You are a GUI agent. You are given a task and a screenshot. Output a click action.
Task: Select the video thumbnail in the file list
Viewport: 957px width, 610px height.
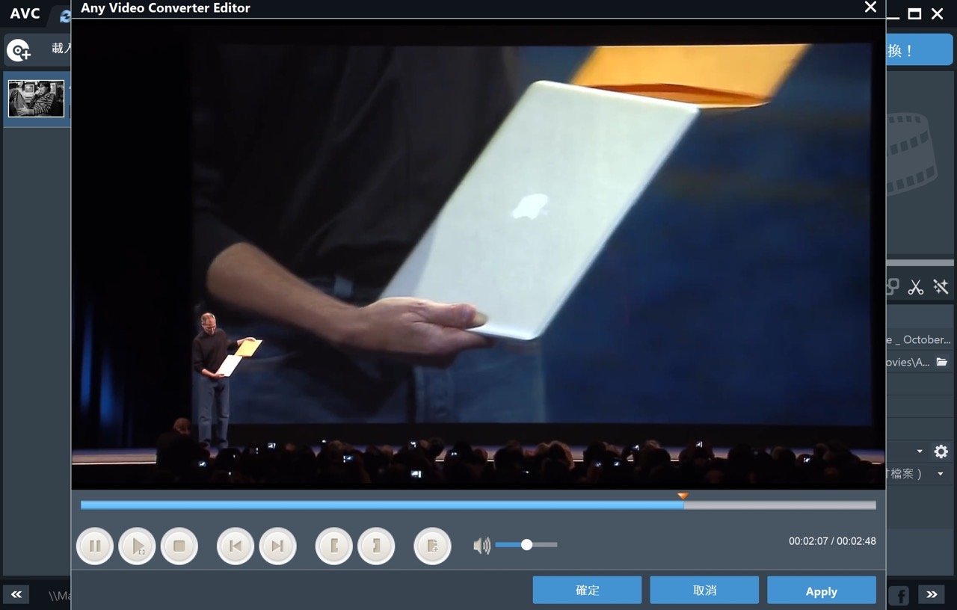pos(36,99)
